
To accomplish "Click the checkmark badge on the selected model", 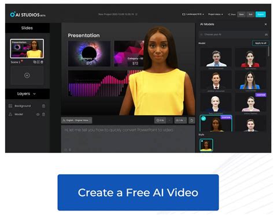I will [x=203, y=119].
